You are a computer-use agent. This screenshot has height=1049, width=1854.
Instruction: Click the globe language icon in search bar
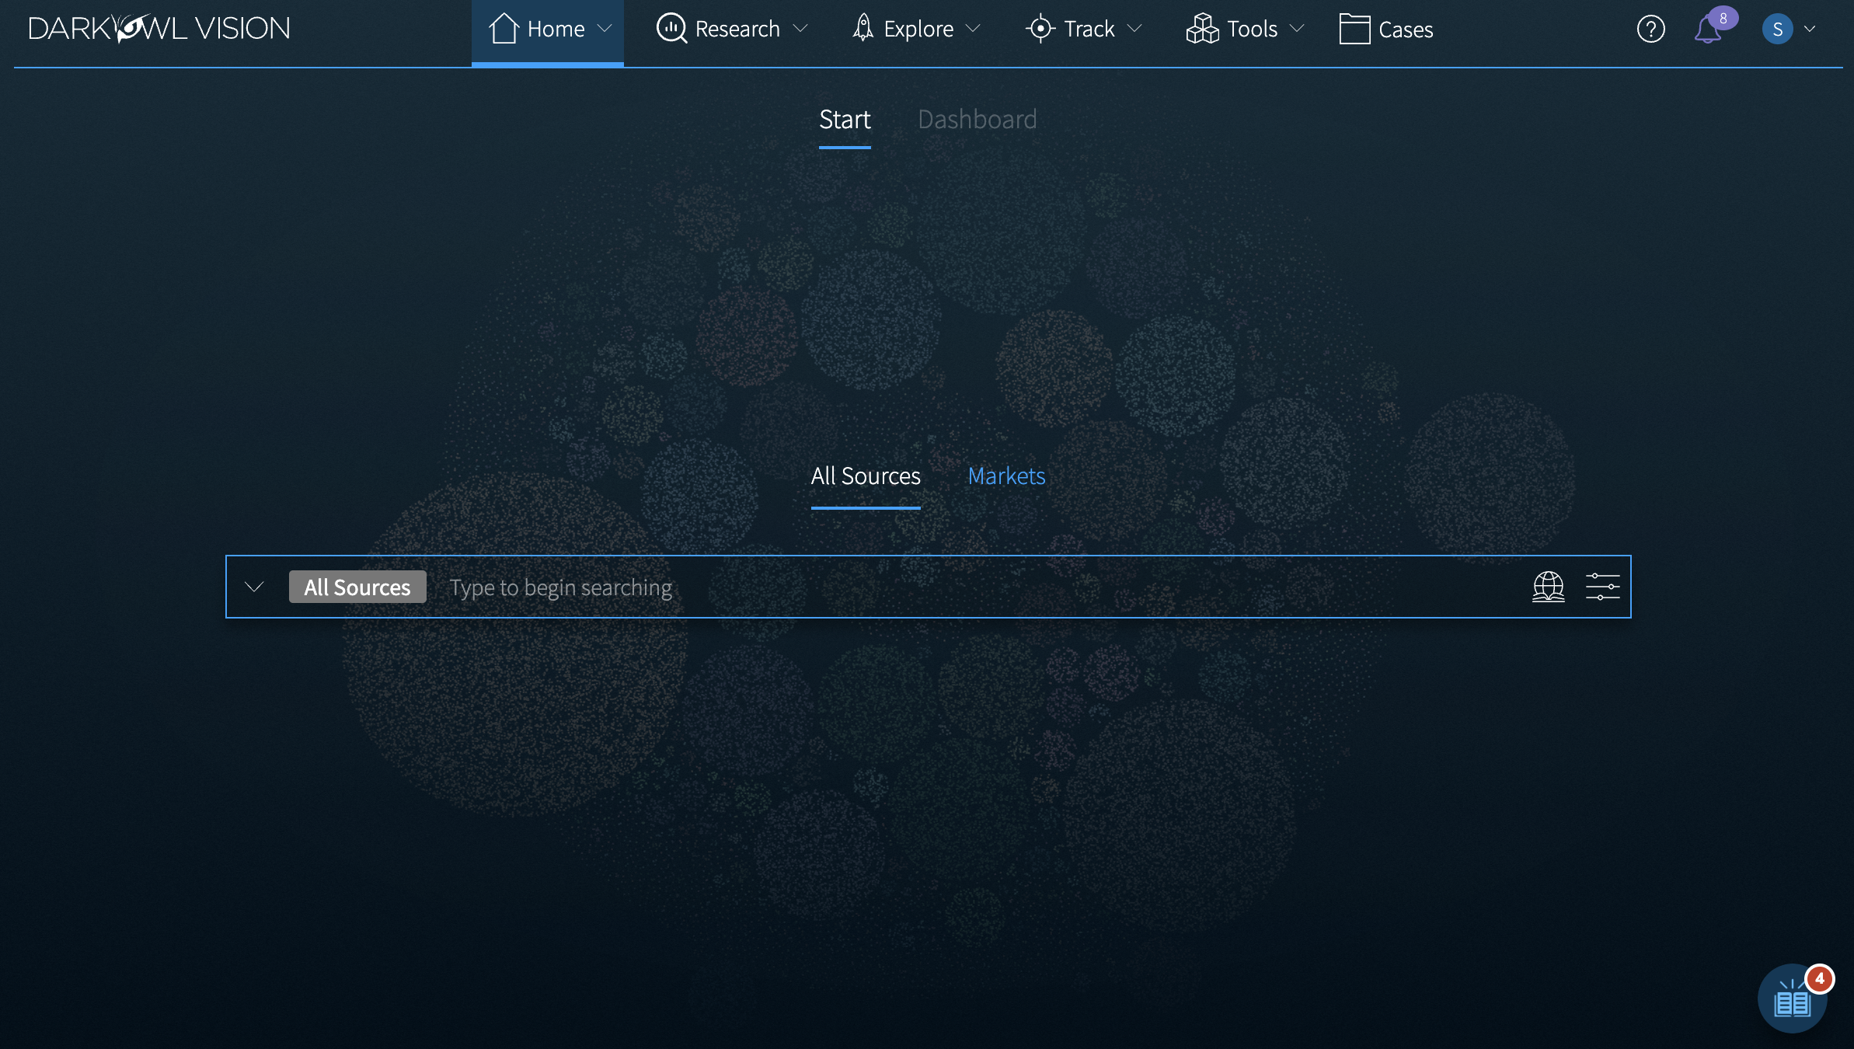[1548, 587]
